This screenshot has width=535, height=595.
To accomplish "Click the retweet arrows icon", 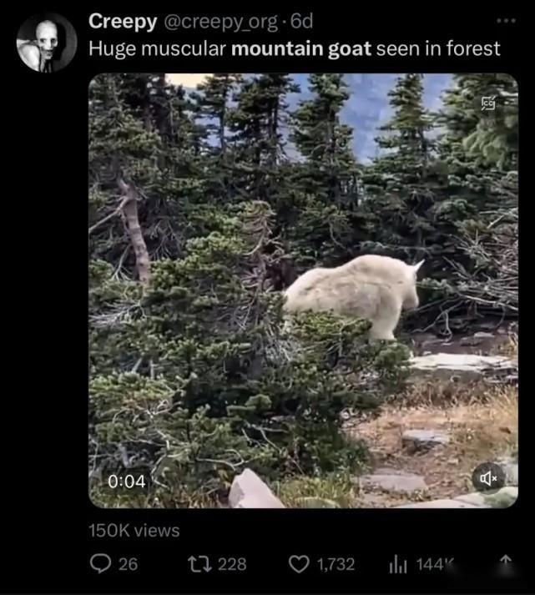I will click(200, 564).
